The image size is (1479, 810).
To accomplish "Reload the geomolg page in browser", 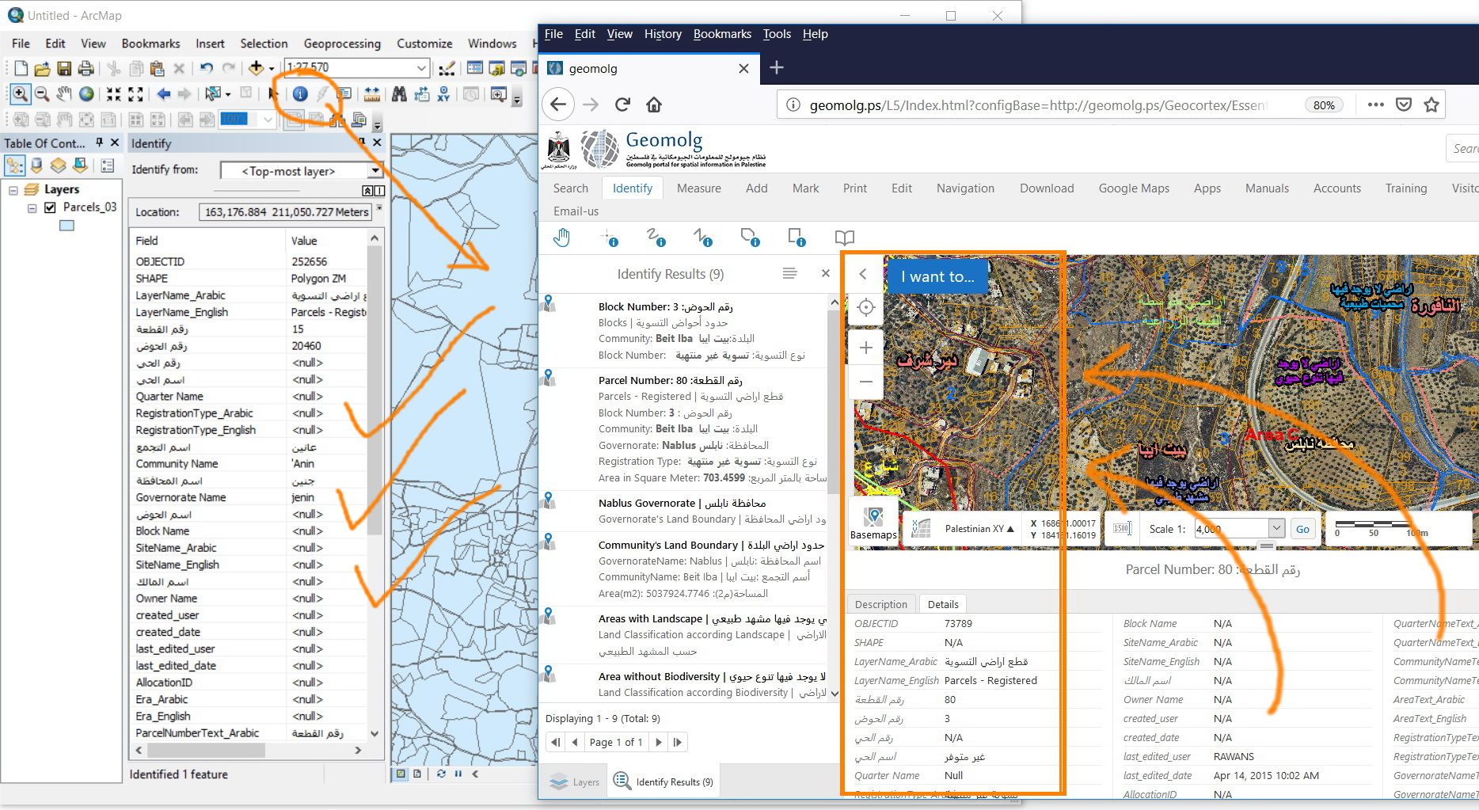I will click(x=622, y=105).
